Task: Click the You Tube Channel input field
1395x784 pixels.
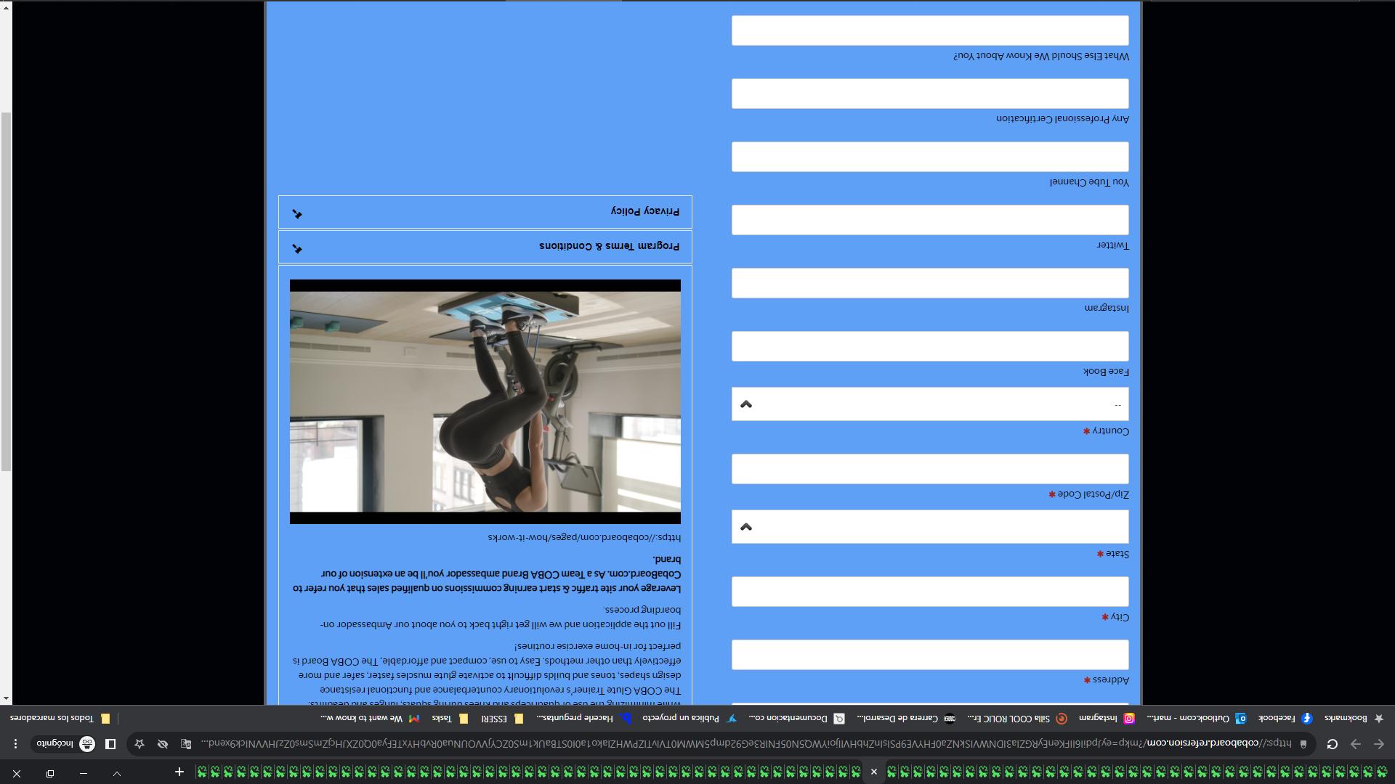Action: tap(930, 157)
